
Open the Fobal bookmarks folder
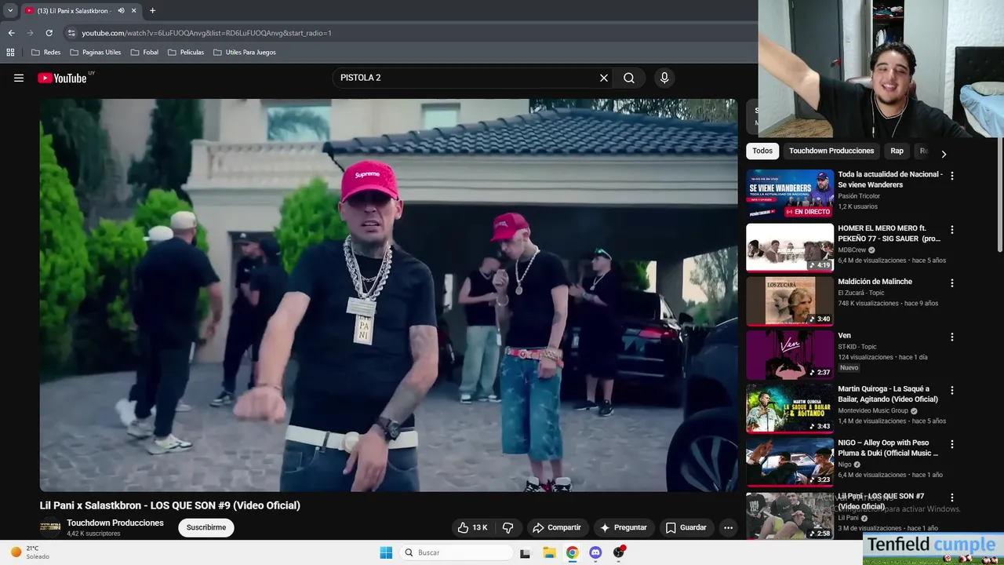(145, 53)
